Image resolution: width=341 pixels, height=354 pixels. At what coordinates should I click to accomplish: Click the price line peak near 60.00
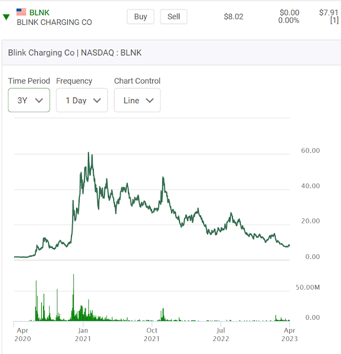pos(88,153)
